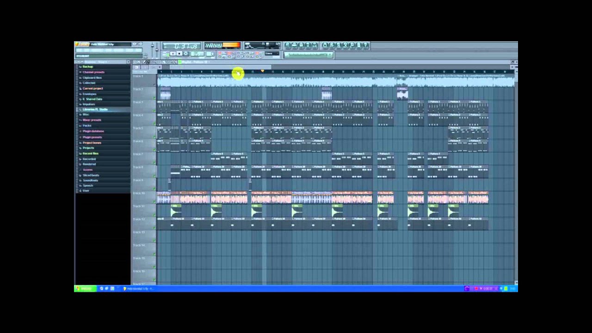Viewport: 592px width, 333px height.
Task: Select the paint brush tool in the Playlist
Action: coord(148,62)
